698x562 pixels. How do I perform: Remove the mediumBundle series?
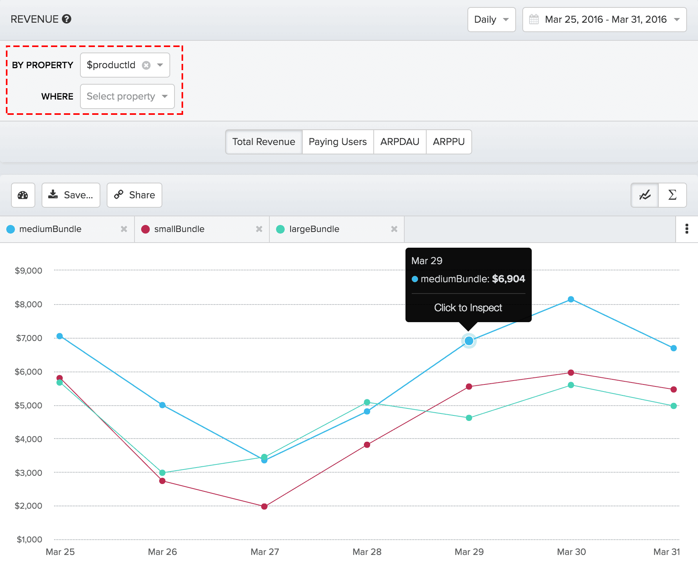click(x=124, y=229)
